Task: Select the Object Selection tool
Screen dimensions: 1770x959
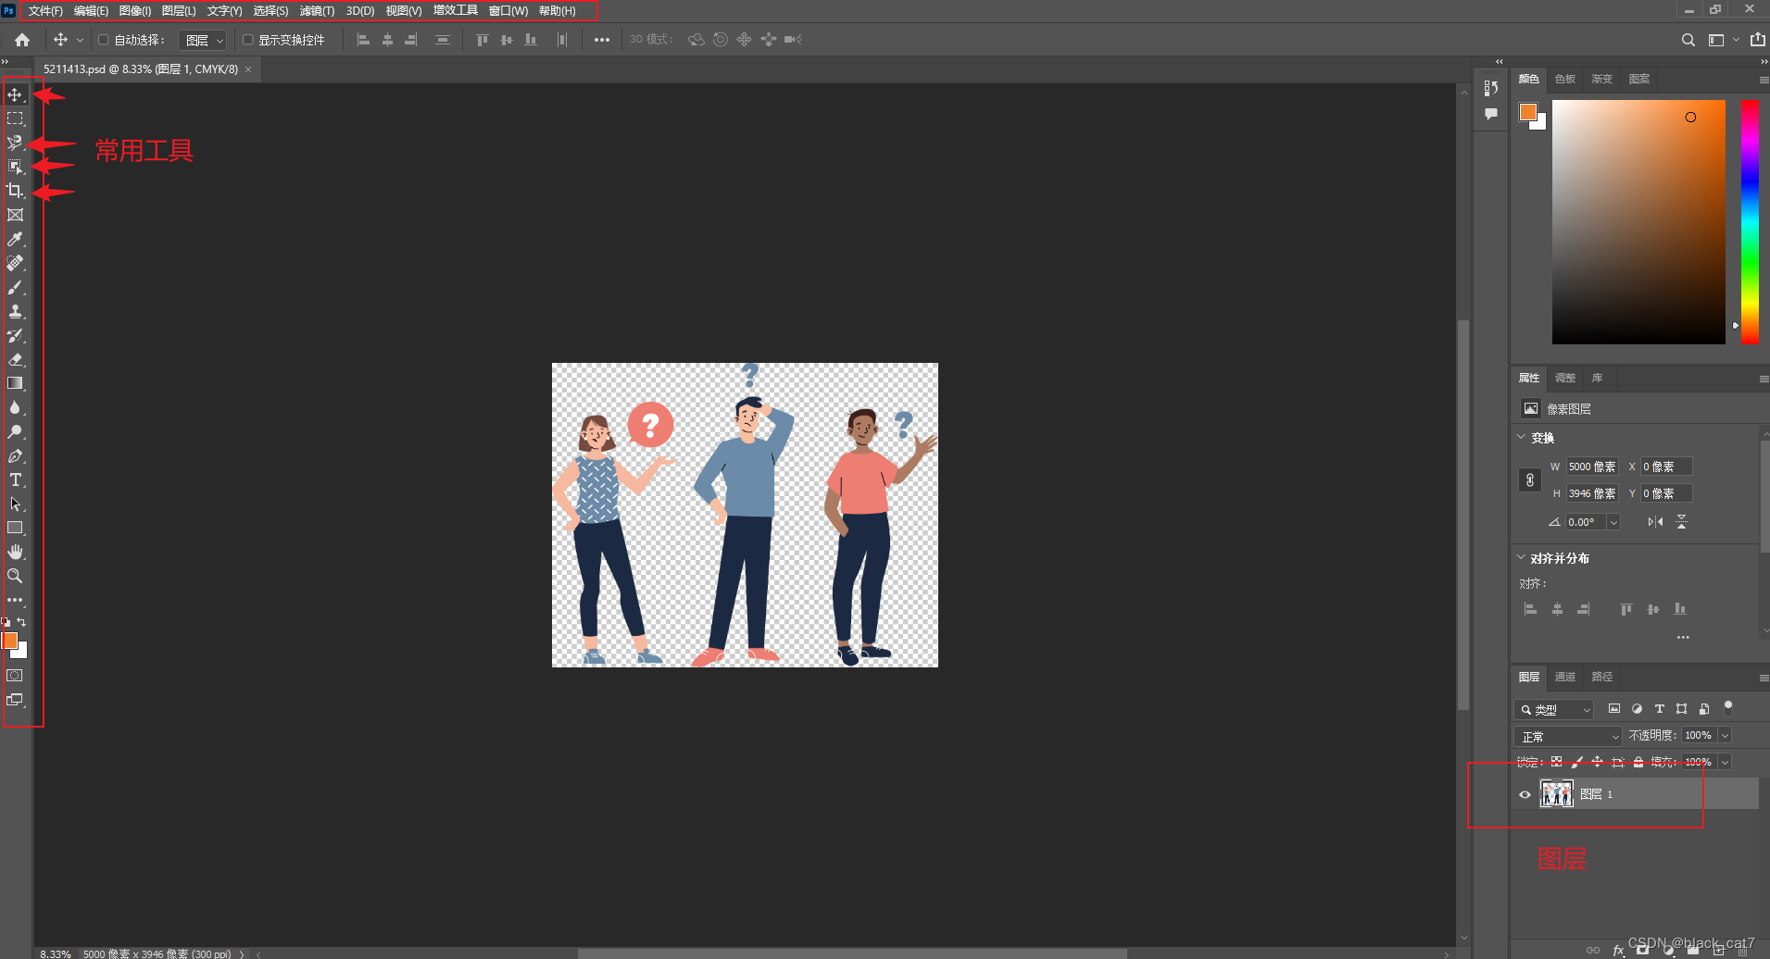Action: [15, 167]
